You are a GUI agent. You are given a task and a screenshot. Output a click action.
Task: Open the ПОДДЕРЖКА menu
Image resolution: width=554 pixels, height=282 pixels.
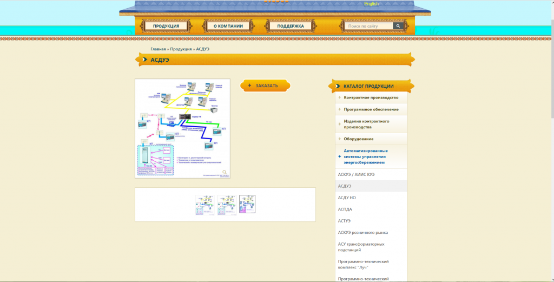(291, 26)
